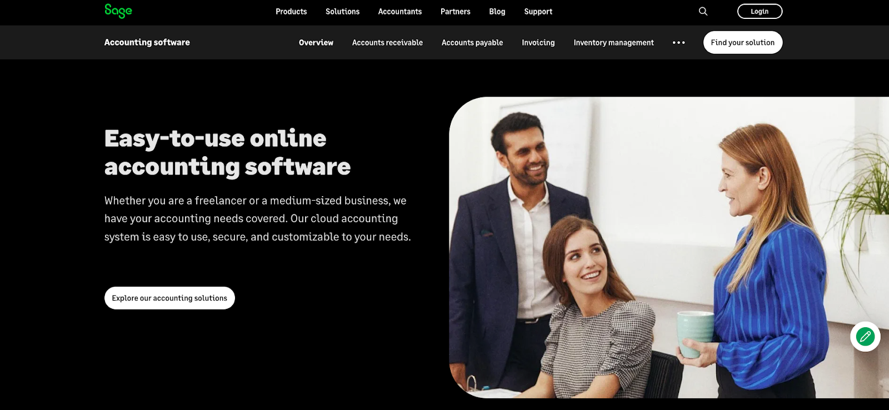Expand the three-dots more menu
Viewport: 889px width, 410px height.
coord(678,43)
